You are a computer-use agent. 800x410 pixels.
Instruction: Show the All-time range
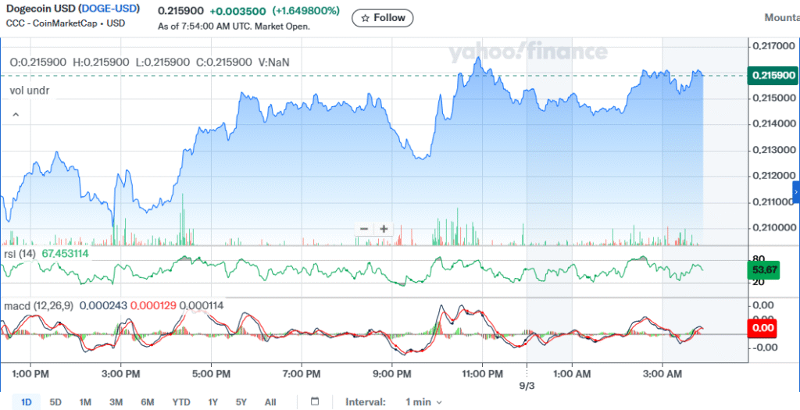coord(270,402)
